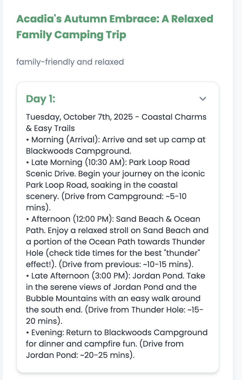Click the 'Scenic Drive. Begin your journey' line
Image resolution: width=242 pixels, height=380 pixels.
(115, 174)
